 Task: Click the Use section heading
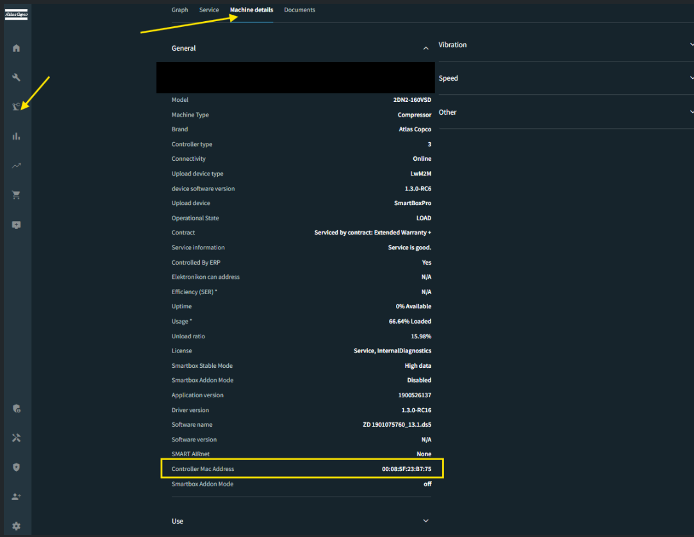(178, 521)
